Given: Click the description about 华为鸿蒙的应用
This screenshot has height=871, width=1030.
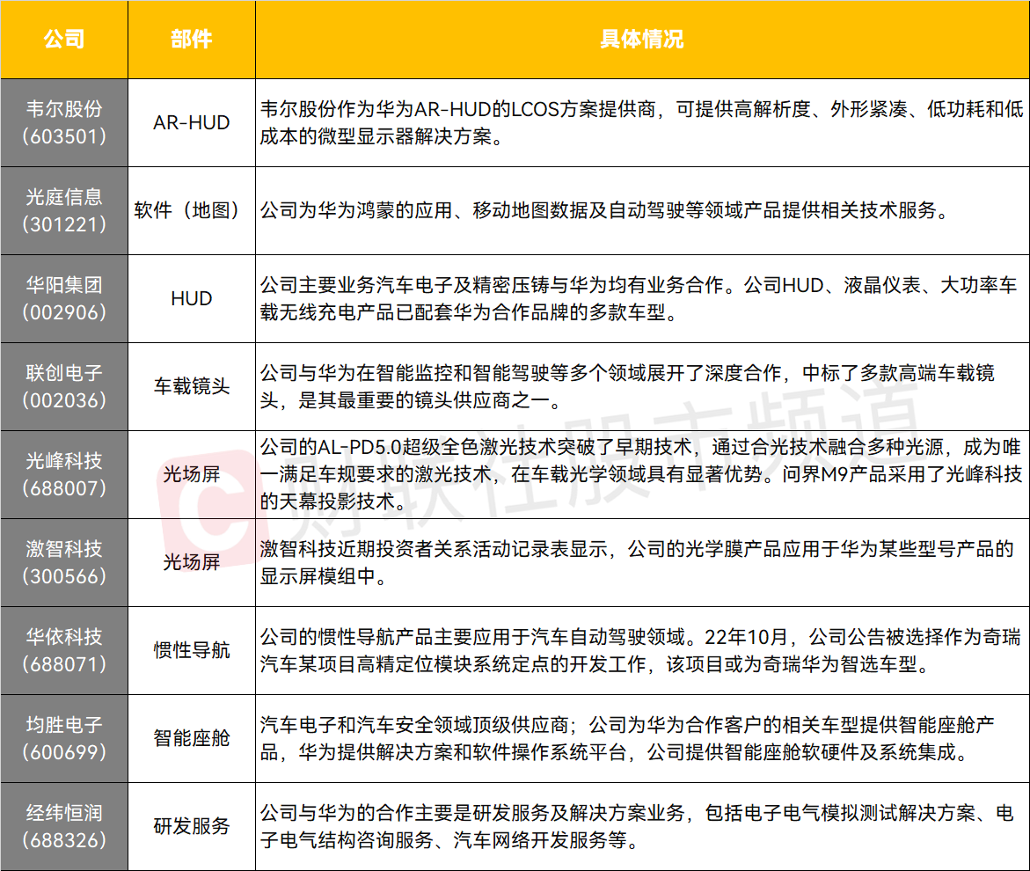Looking at the screenshot, I should [x=642, y=211].
